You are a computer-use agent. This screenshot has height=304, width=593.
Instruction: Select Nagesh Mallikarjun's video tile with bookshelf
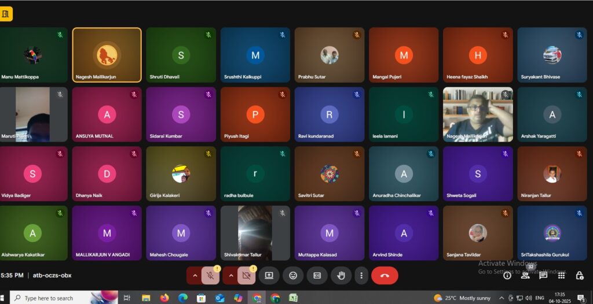[x=478, y=114]
